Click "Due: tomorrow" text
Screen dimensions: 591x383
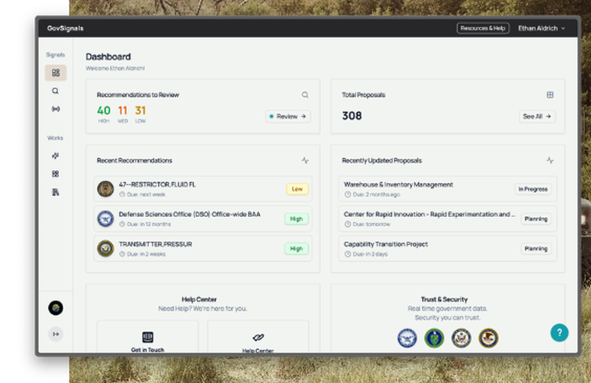[x=372, y=224]
